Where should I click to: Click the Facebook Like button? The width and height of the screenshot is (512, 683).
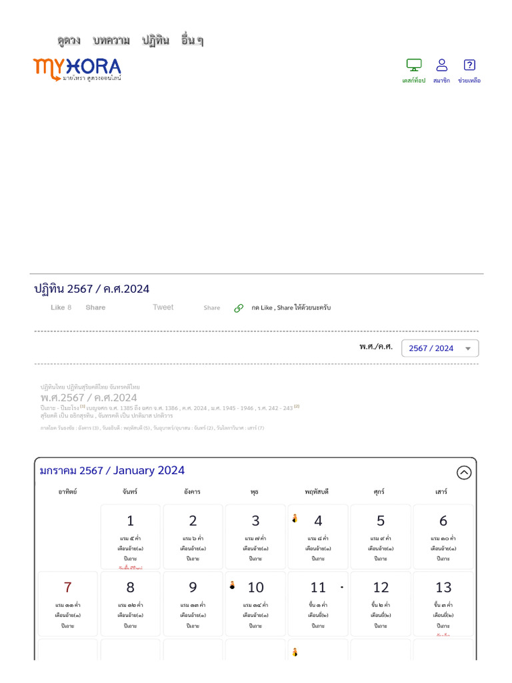click(x=61, y=307)
